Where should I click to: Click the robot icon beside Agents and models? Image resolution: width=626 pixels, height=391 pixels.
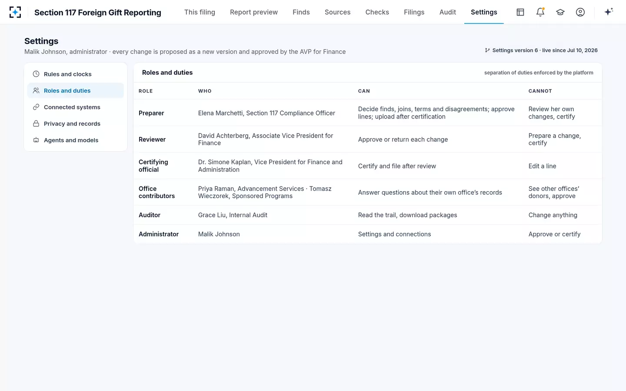[x=36, y=140]
